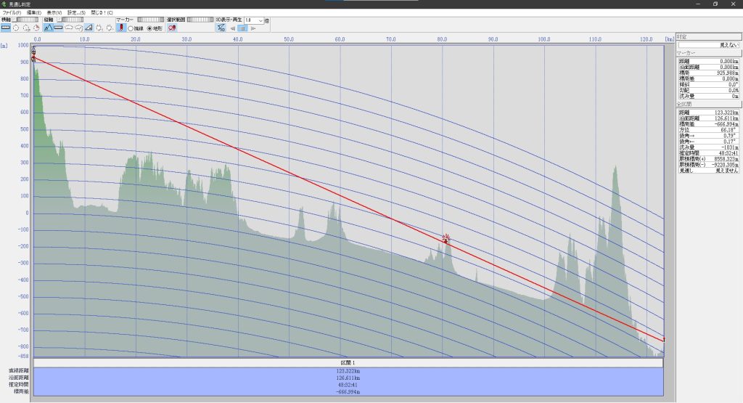Click the rewind playback arrow
Screen dimensions: 743x403
pos(233,28)
